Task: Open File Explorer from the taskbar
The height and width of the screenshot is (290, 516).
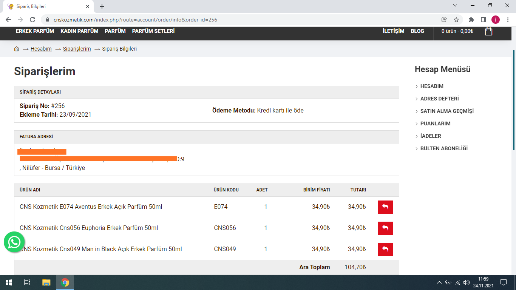Action: 46,282
